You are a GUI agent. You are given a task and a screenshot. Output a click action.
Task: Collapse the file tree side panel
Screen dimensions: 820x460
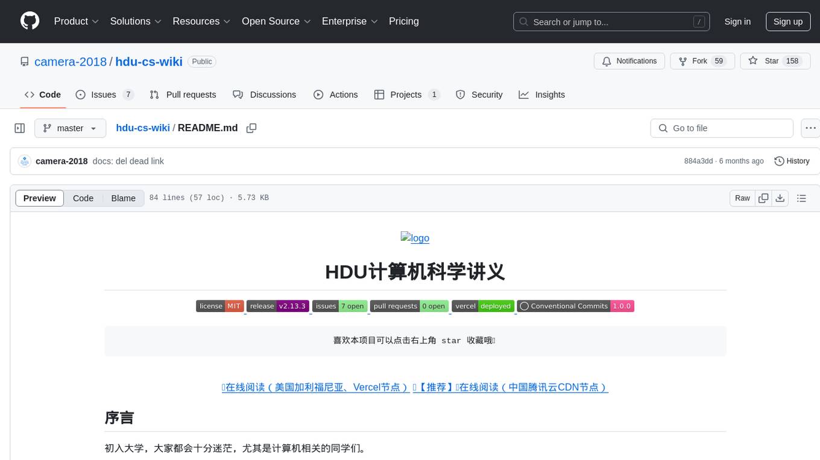pos(19,128)
